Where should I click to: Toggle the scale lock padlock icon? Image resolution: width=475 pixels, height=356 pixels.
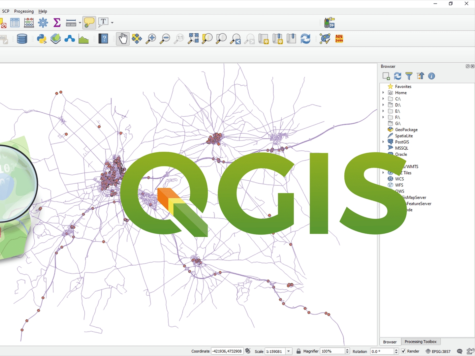(x=299, y=351)
